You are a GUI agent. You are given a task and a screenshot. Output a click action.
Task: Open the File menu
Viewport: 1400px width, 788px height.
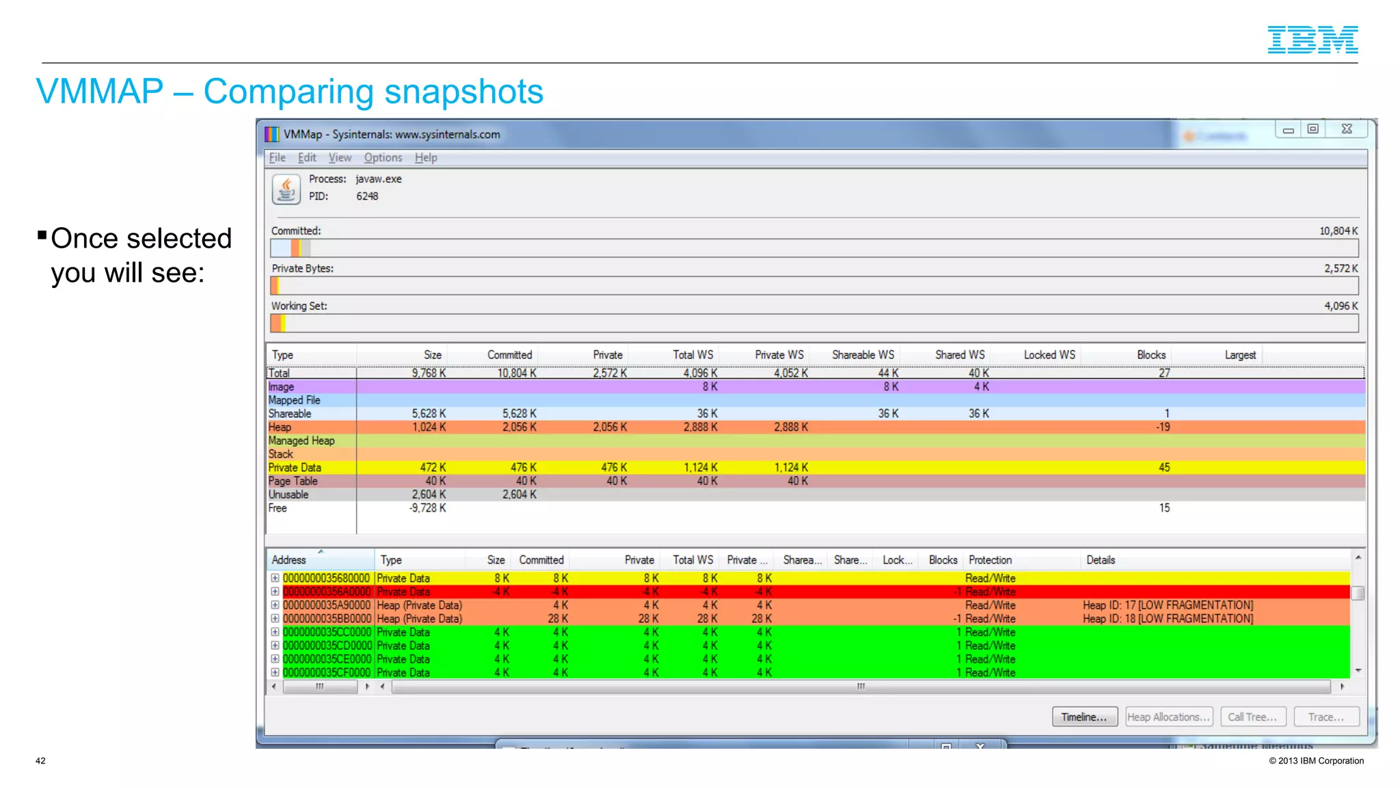point(277,158)
